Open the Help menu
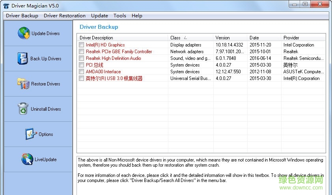Image resolution: width=332 pixels, height=195 pixels. point(137,16)
